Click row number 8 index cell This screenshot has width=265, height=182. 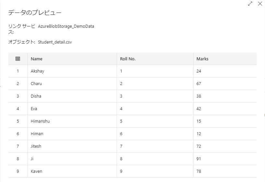click(x=18, y=159)
